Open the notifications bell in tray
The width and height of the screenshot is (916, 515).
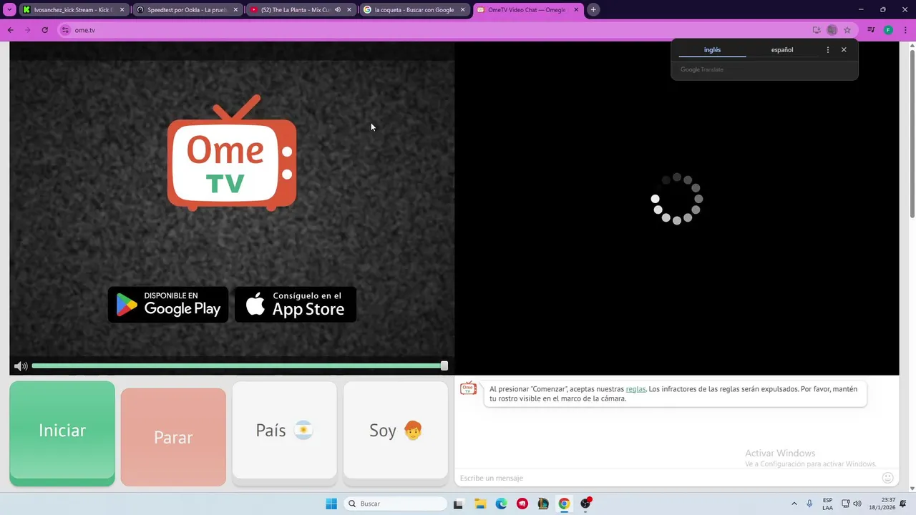pyautogui.click(x=905, y=504)
